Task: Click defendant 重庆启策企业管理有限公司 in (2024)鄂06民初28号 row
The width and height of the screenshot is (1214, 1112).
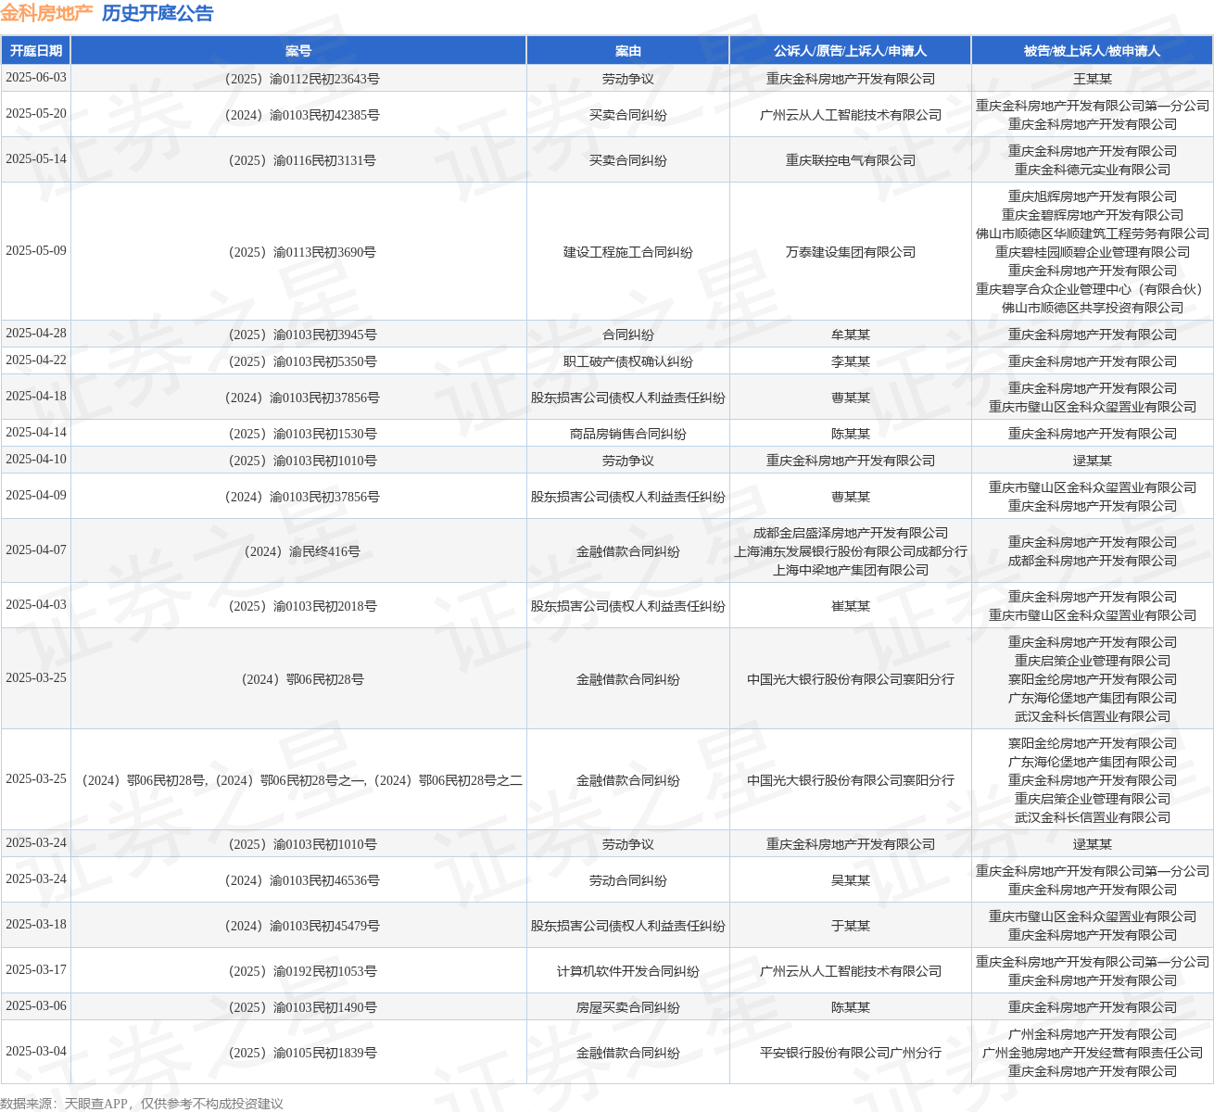Action: [1093, 661]
